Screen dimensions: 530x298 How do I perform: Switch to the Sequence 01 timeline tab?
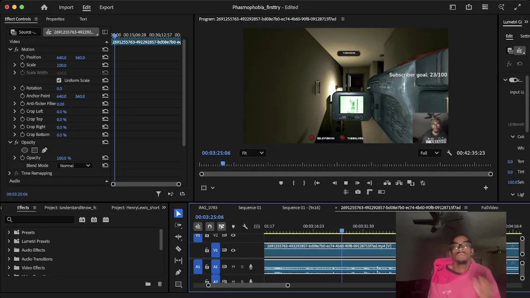pos(250,208)
